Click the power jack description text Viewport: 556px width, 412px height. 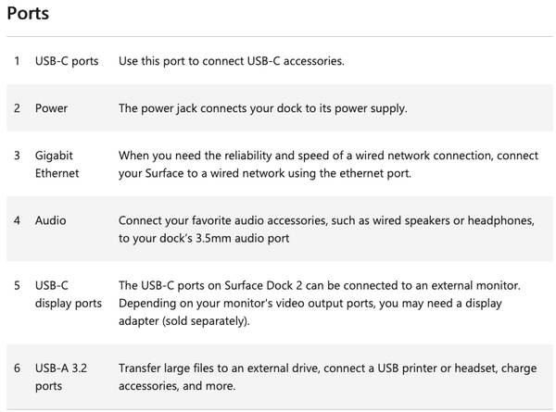(x=262, y=108)
